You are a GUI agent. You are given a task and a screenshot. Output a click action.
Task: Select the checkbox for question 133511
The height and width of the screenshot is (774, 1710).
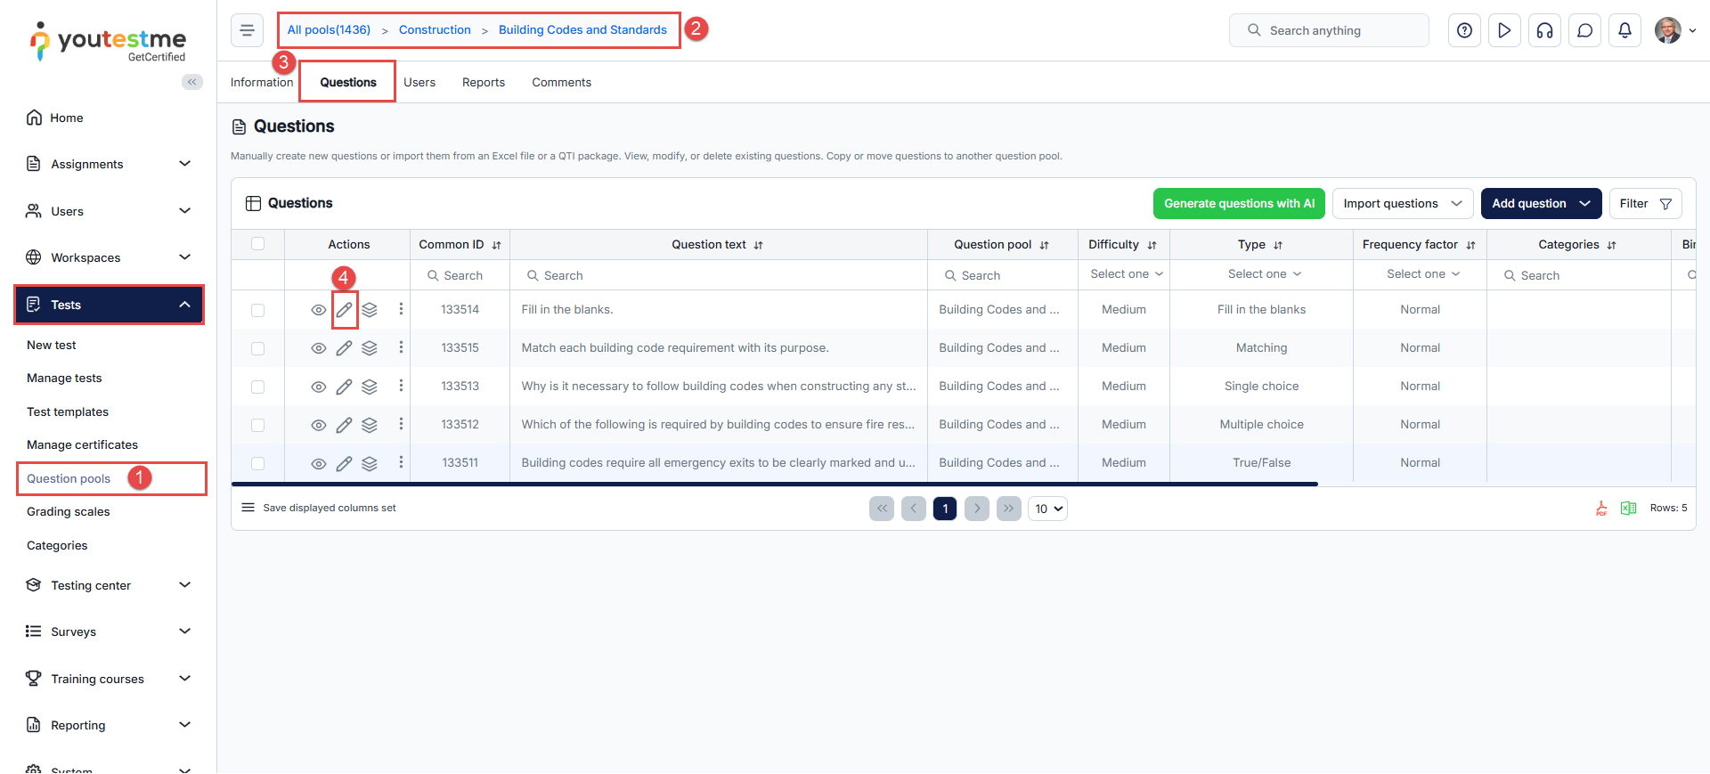coord(258,463)
